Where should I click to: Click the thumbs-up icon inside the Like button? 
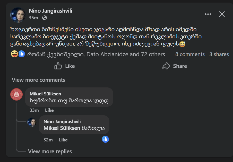coord(57,66)
